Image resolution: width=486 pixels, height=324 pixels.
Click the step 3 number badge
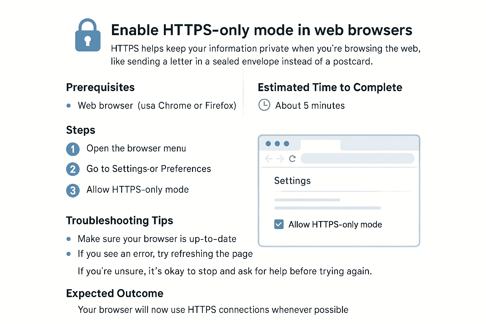73,190
